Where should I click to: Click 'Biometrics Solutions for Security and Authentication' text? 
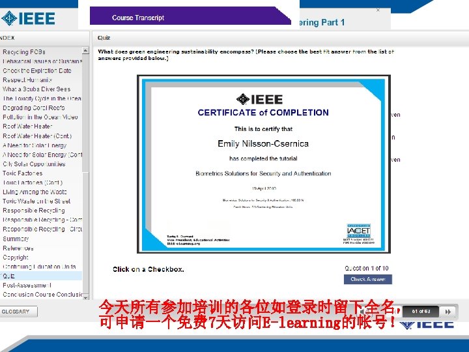click(263, 173)
